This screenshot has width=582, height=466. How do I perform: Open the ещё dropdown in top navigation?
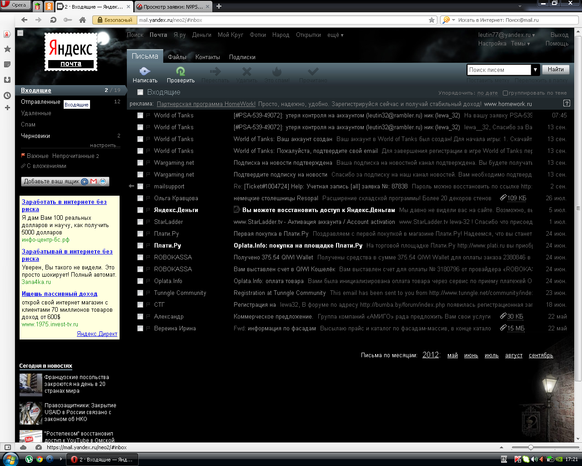(335, 35)
